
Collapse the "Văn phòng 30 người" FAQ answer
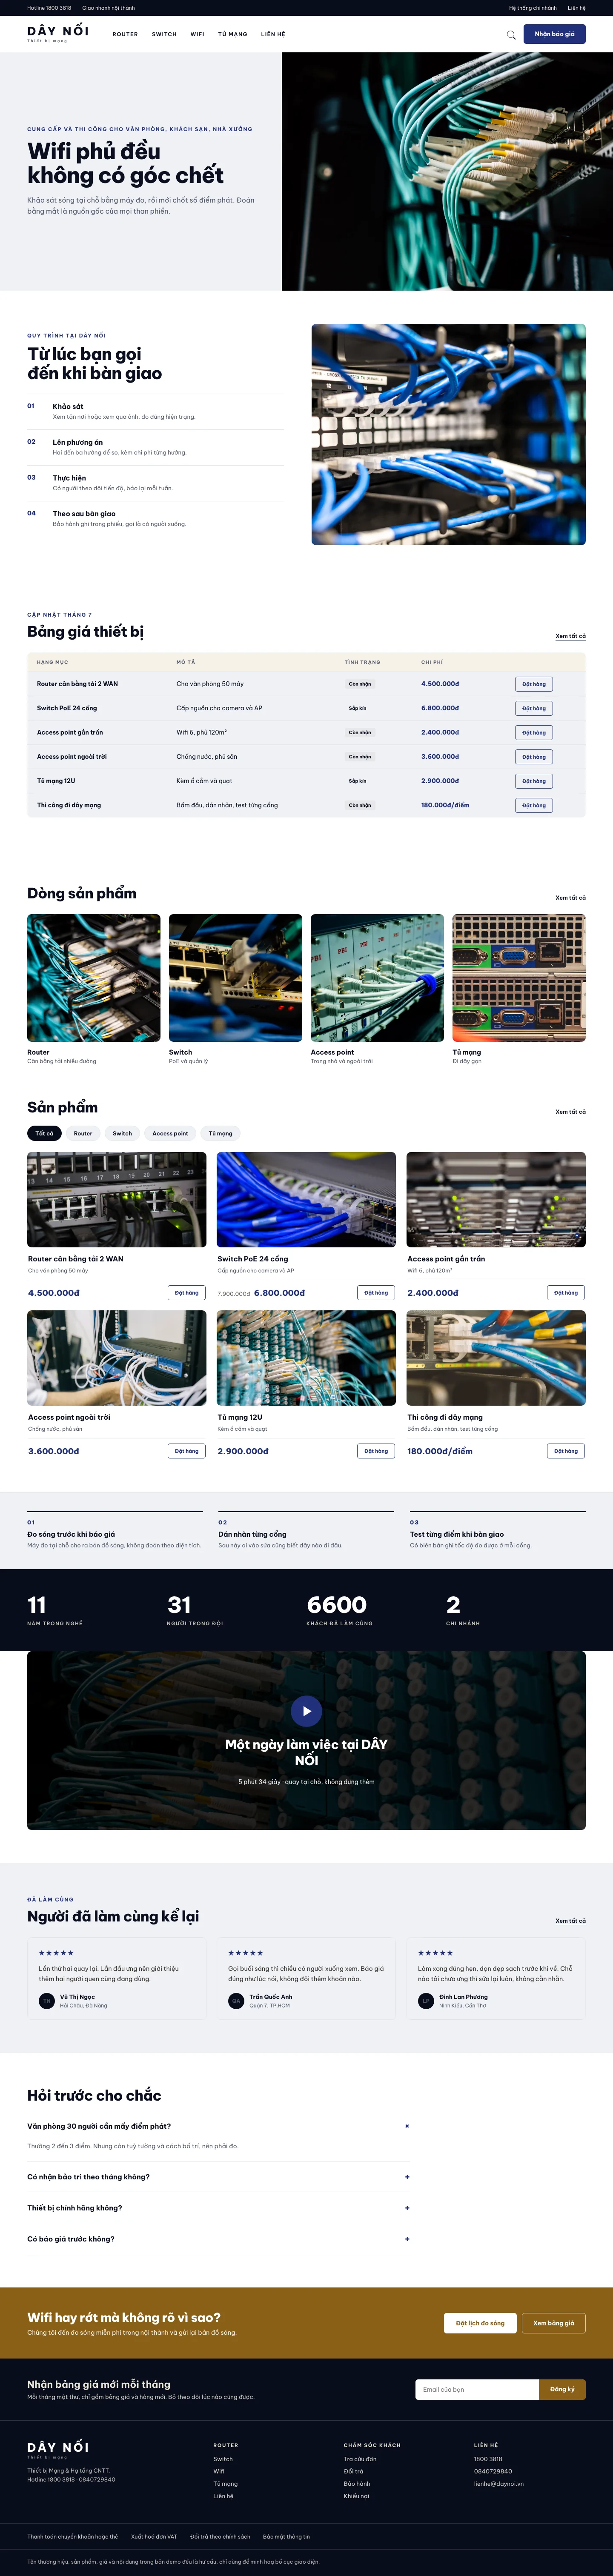click(218, 2126)
